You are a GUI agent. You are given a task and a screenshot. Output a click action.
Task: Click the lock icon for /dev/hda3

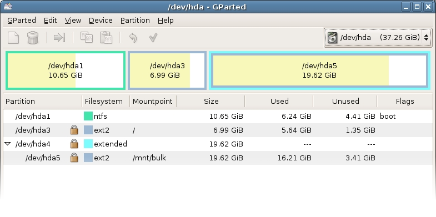coord(74,130)
